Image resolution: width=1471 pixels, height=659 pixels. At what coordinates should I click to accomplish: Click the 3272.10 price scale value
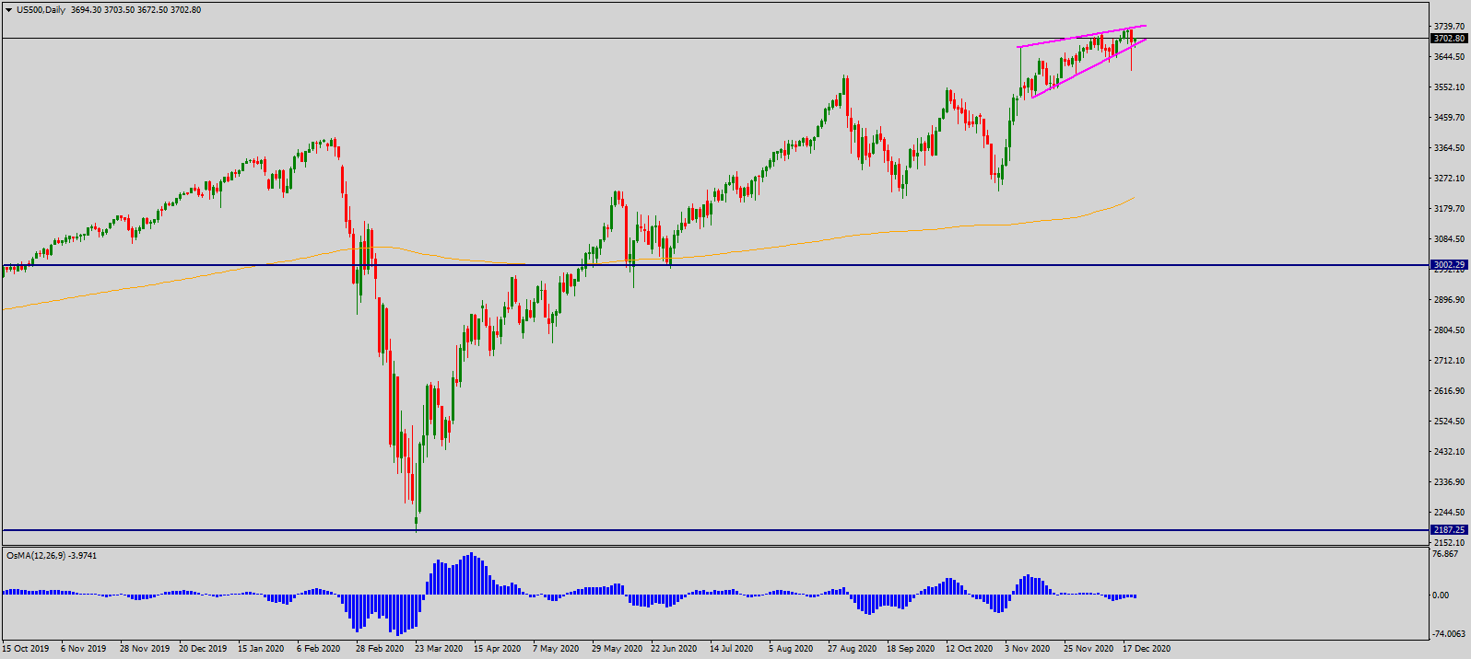click(1449, 179)
